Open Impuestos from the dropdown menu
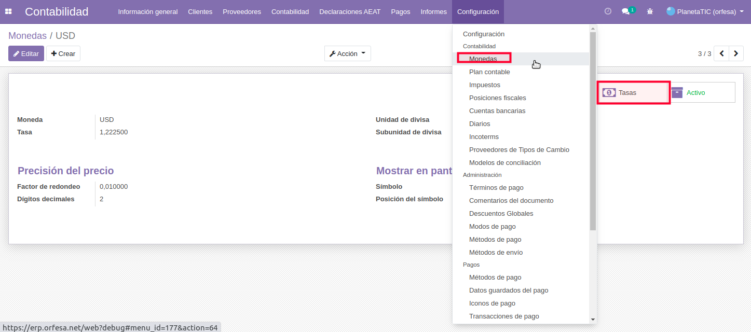Viewport: 751px width, 332px height. (484, 85)
